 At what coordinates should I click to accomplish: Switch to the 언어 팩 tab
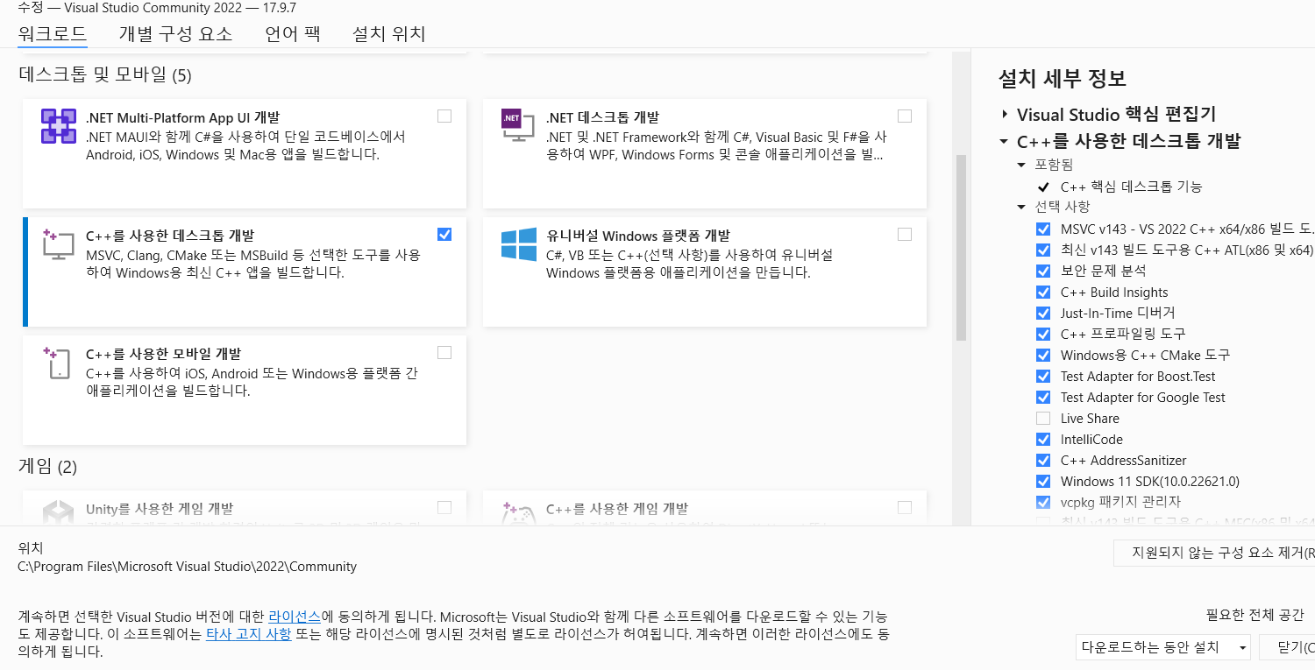293,34
